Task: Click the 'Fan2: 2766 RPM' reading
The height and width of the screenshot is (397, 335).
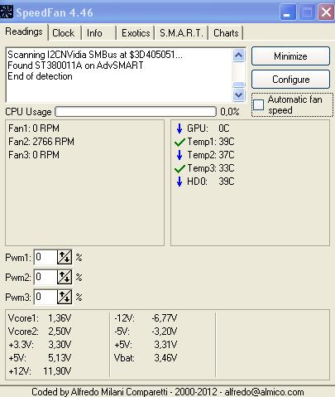Action: (41, 142)
